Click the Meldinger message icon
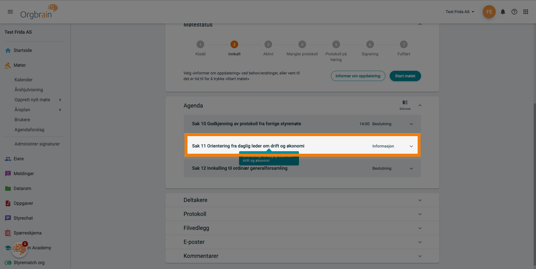This screenshot has height=269, width=536. pos(8,173)
